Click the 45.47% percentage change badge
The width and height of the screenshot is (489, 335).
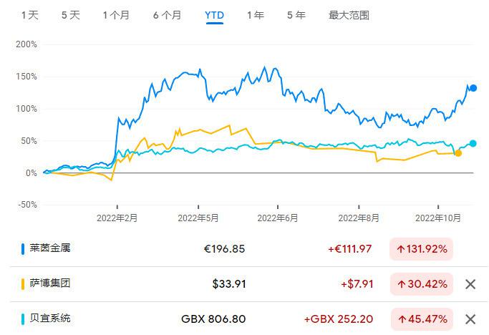tap(421, 319)
